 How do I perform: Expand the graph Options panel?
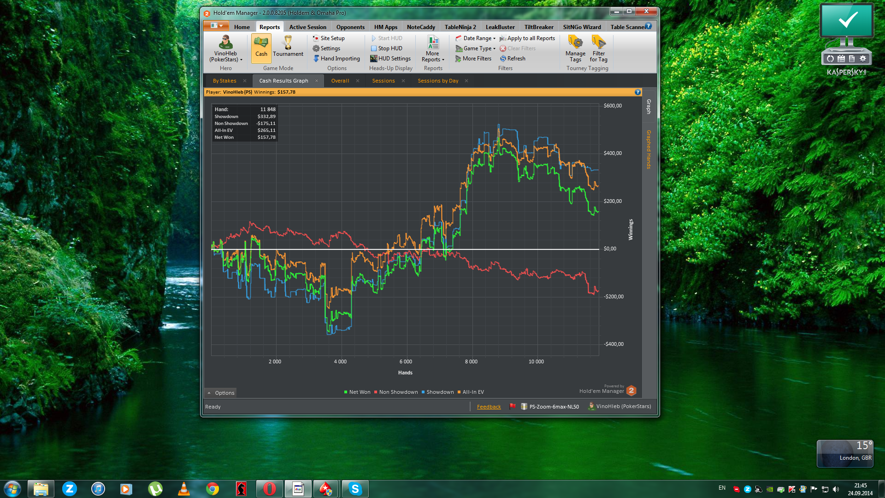221,393
